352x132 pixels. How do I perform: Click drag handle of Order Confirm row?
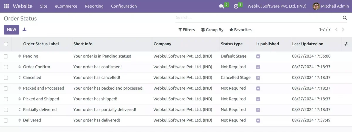pyautogui.click(x=20, y=67)
